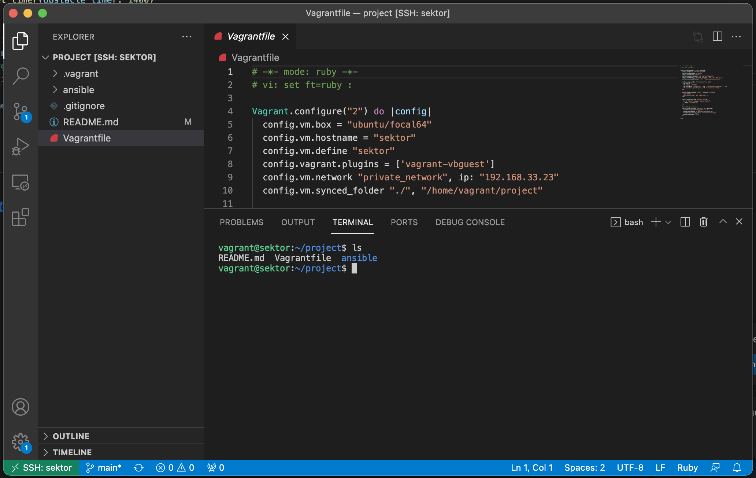Close the Vagrantfile editor tab
The width and height of the screenshot is (756, 478).
tap(285, 37)
